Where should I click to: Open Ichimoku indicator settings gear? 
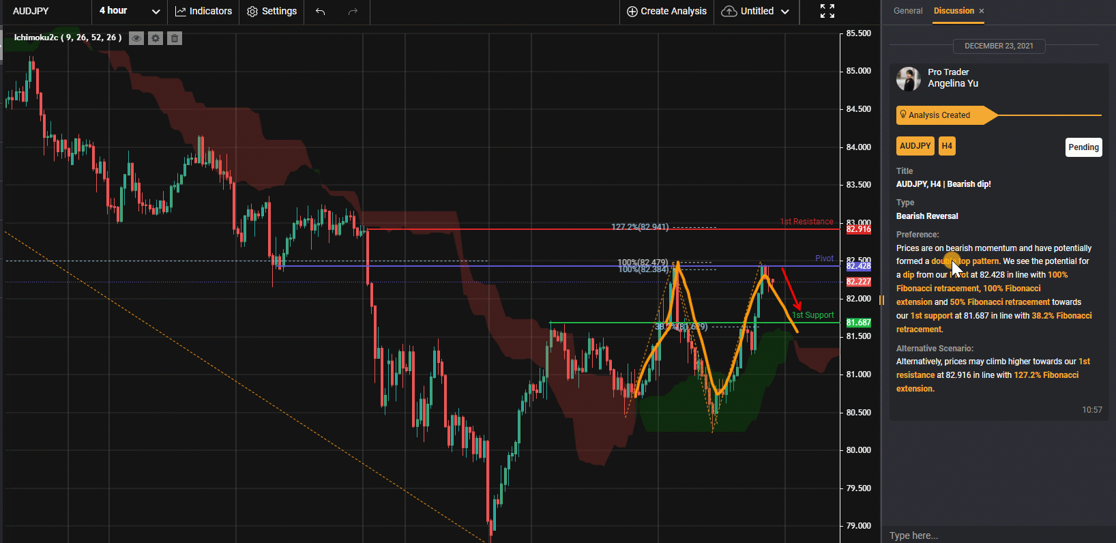tap(156, 38)
